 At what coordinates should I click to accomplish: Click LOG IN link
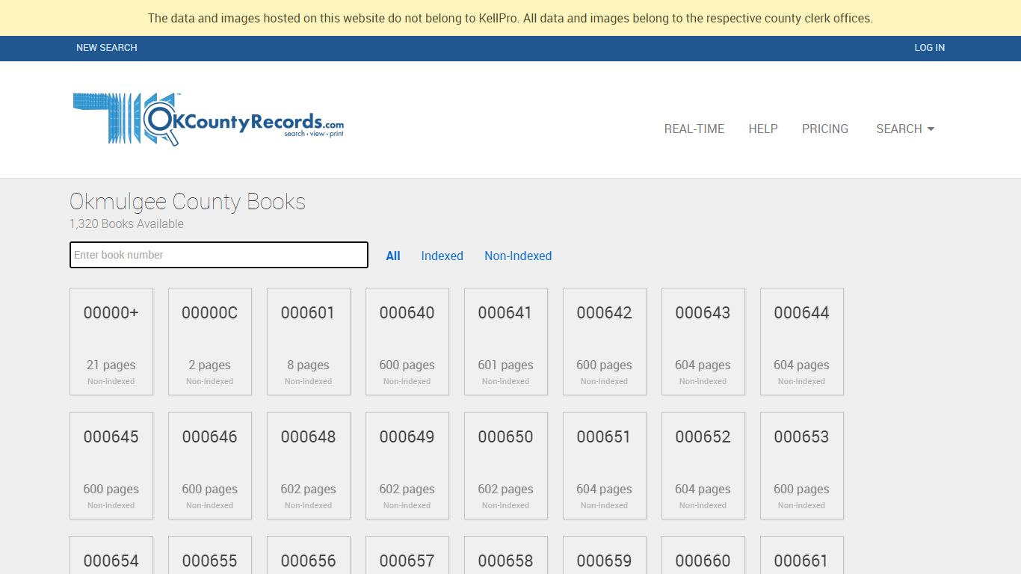pos(929,48)
